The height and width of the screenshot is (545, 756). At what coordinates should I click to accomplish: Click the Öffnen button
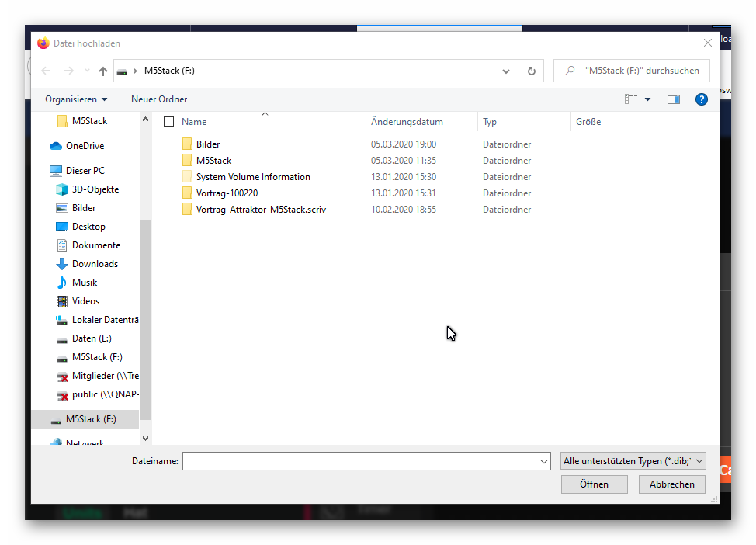click(x=594, y=484)
